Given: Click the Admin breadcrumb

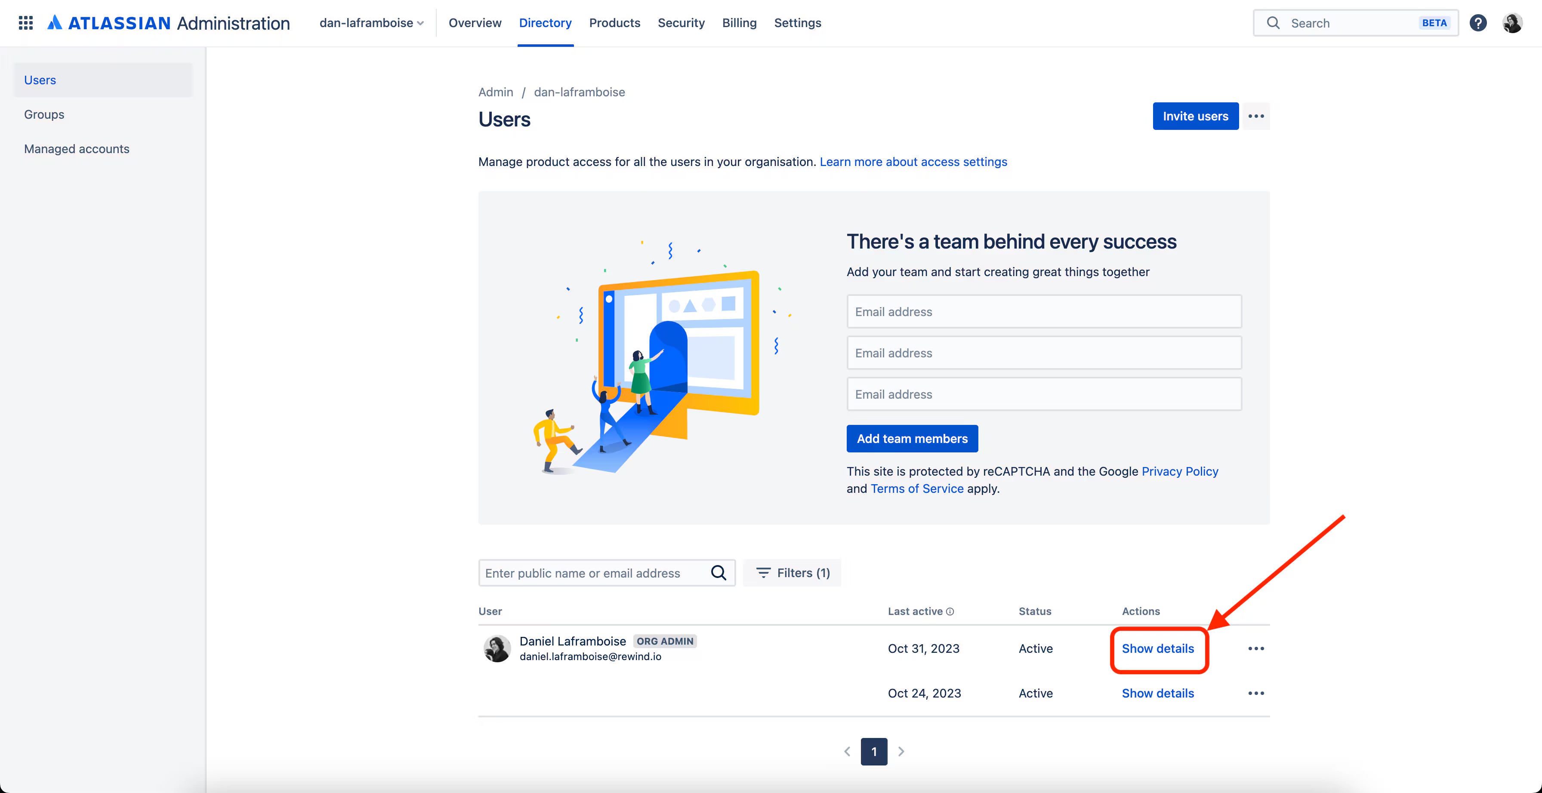Looking at the screenshot, I should [495, 92].
